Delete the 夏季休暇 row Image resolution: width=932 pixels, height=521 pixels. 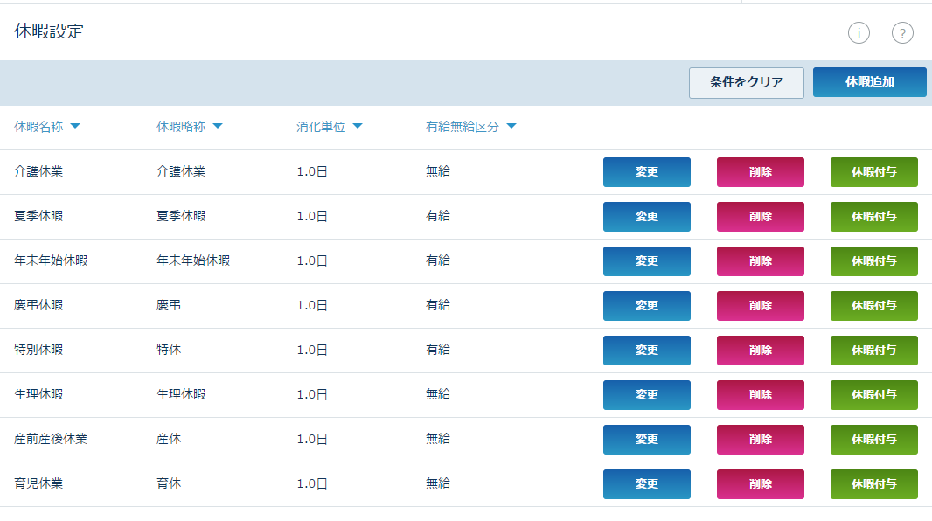pyautogui.click(x=760, y=217)
